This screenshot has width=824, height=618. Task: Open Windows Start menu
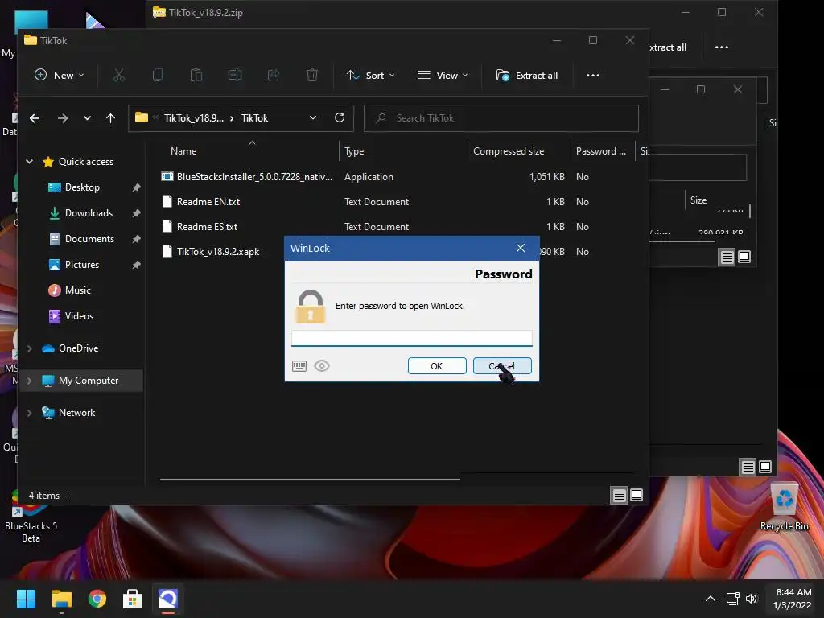coord(26,599)
